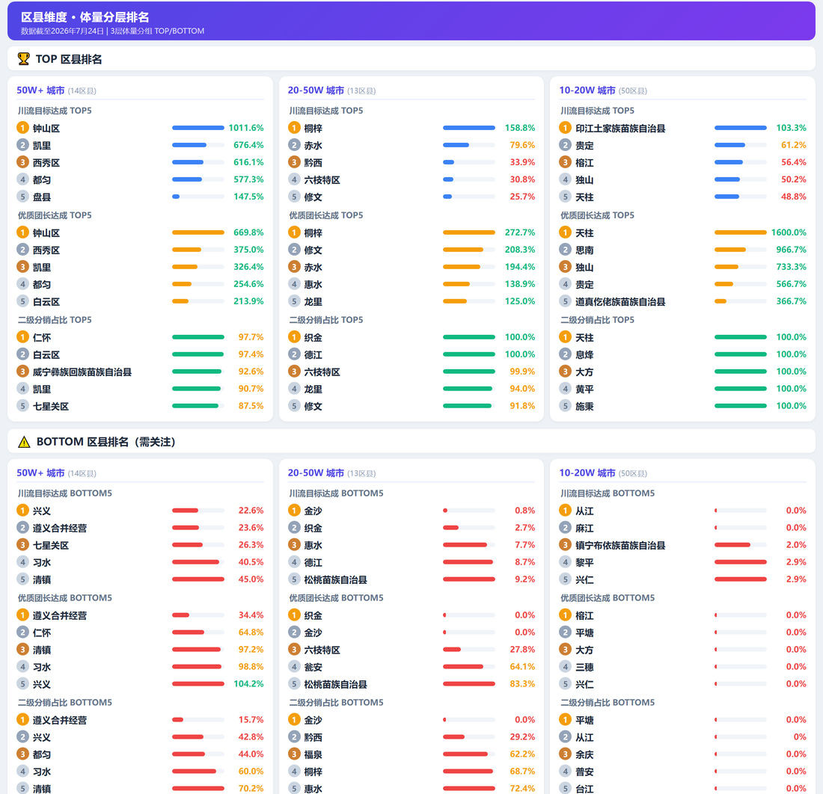Click the 676.4% value for 凯里

[x=249, y=145]
